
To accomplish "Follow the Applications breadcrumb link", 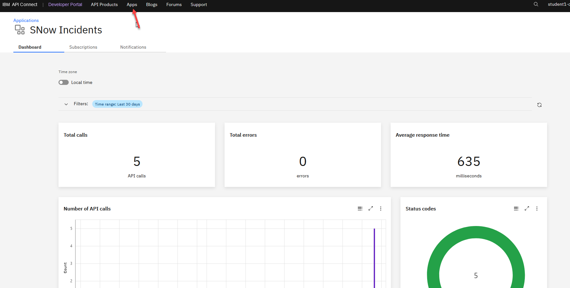I will [26, 20].
